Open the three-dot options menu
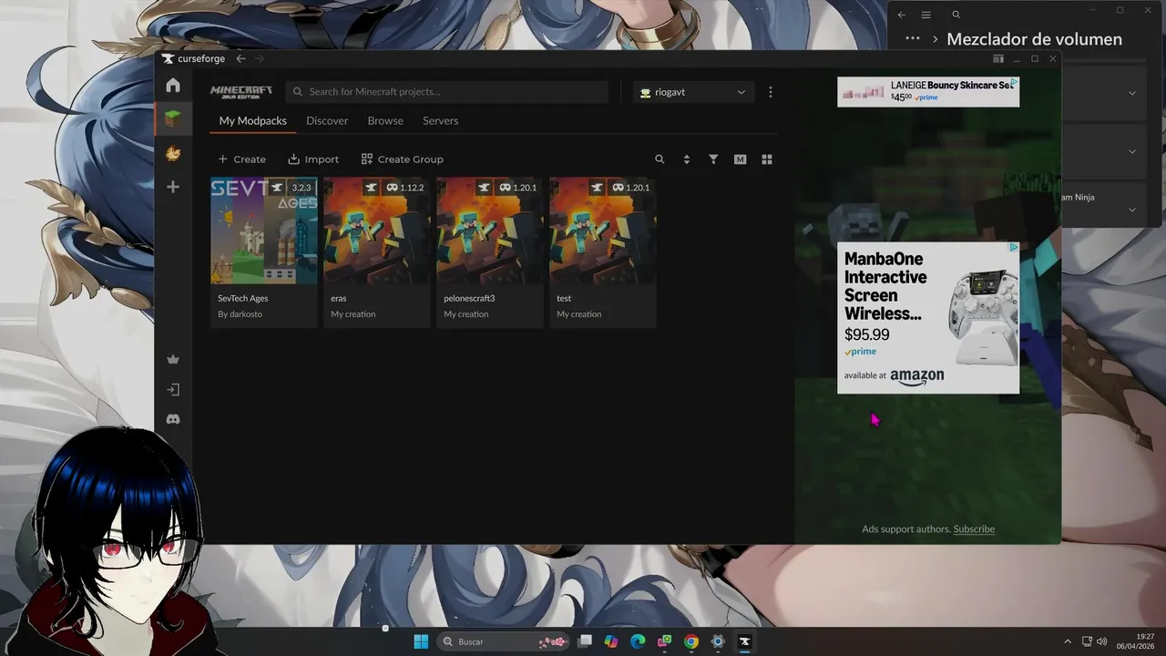Screen dimensions: 1166x656 click(771, 92)
